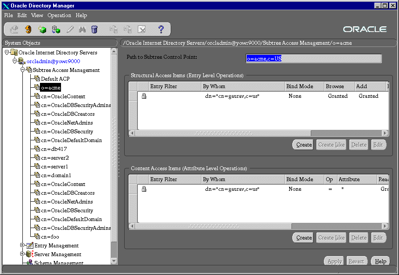Select cn=db417 in the tree
399x275 pixels.
click(x=54, y=149)
